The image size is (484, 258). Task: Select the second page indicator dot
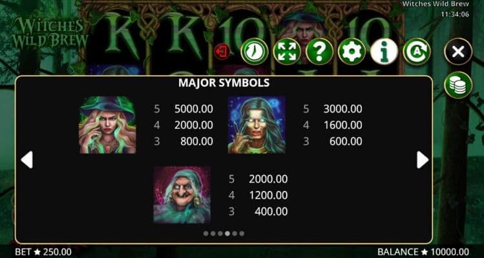[x=213, y=233]
